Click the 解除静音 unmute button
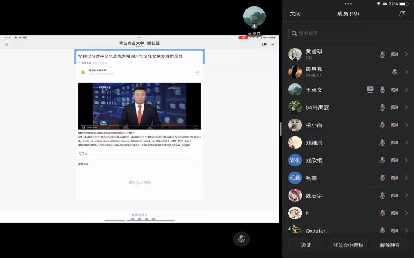 pos(390,245)
